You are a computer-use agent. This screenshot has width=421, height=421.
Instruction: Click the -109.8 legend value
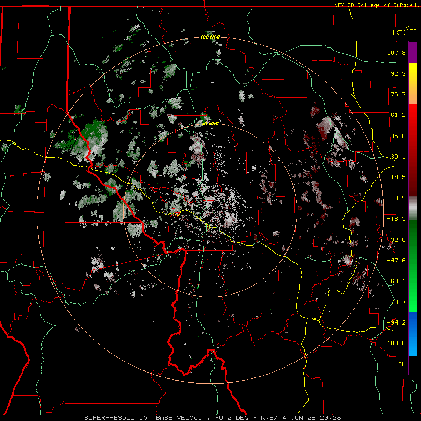click(x=394, y=343)
